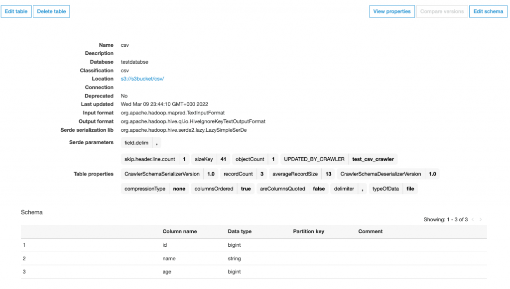Click the Data type column header

pos(240,231)
